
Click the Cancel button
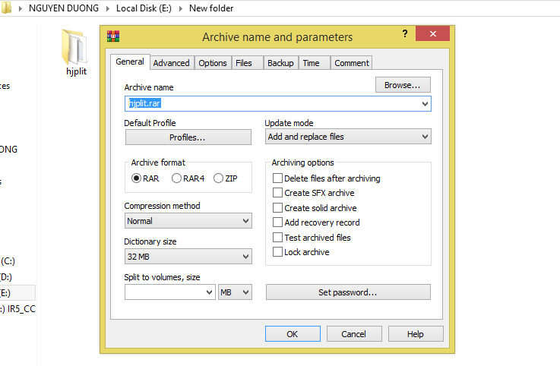tap(354, 334)
